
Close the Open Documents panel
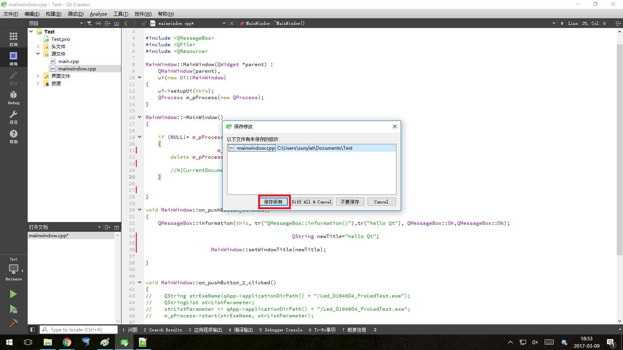pyautogui.click(x=116, y=227)
